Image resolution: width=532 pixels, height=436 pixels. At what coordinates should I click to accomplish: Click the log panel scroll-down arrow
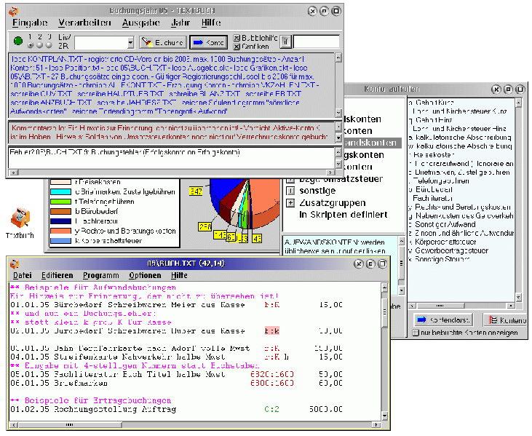pos(338,112)
